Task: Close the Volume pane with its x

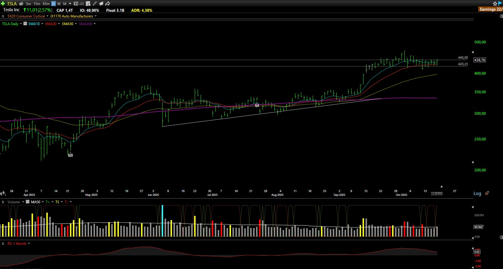Action: pyautogui.click(x=3, y=202)
